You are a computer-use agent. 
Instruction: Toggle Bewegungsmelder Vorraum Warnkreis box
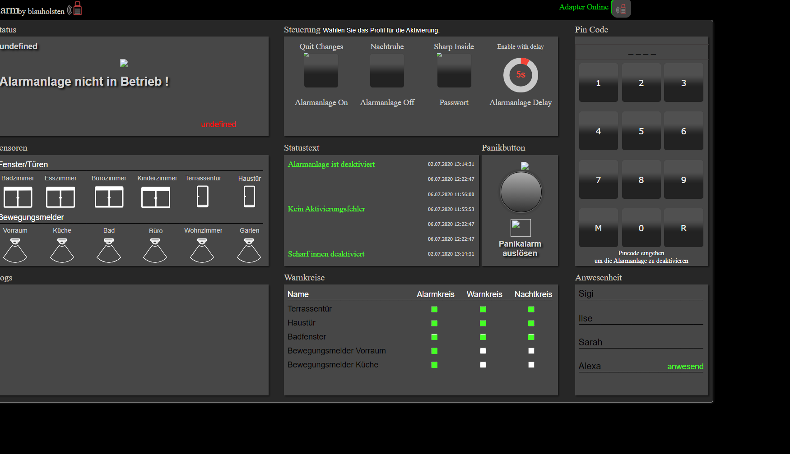click(x=483, y=351)
